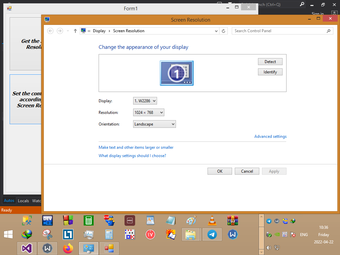The image size is (340, 255).
Task: Switch to the Watch tab in Visual Studio
Action: [x=37, y=201]
